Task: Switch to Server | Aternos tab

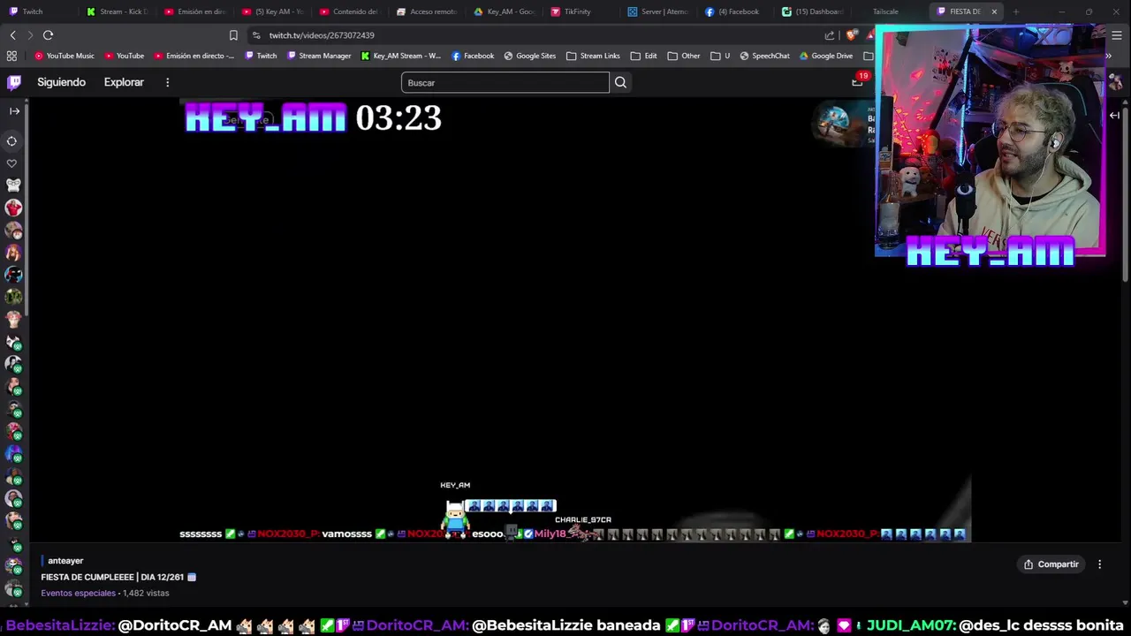Action: click(x=660, y=11)
